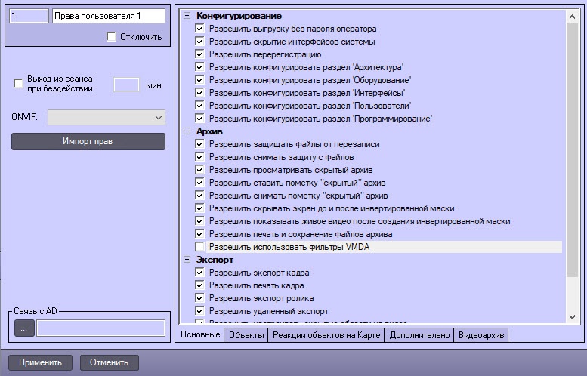Uncheck 'Разрешить экспорт кадра' checkbox
Image resolution: width=587 pixels, height=376 pixels.
(x=199, y=273)
